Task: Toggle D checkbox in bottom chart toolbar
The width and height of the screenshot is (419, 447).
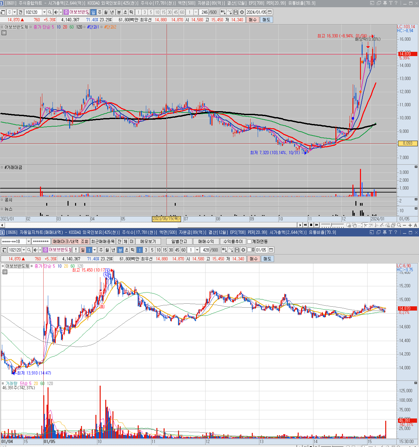Action: coord(249,250)
